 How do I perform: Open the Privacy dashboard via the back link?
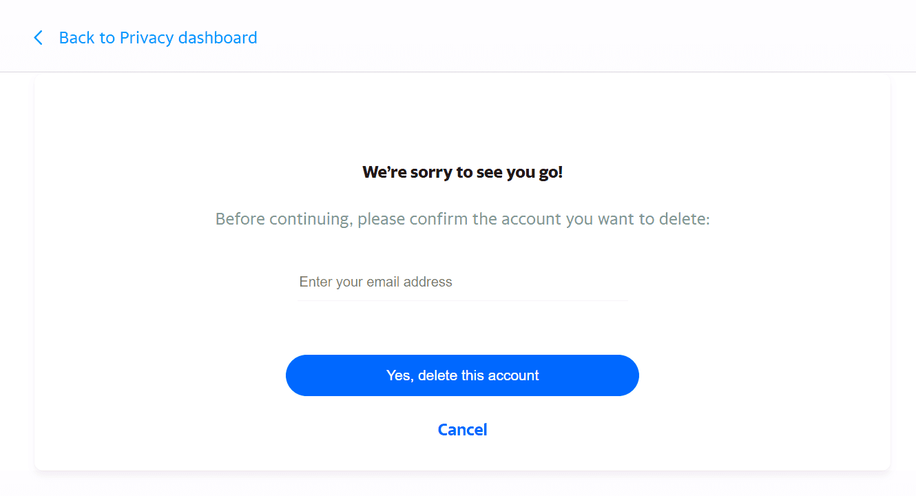pyautogui.click(x=158, y=37)
